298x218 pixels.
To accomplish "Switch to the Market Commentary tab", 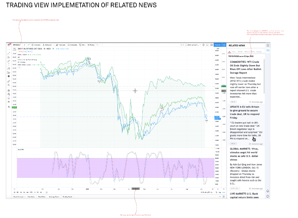I will [x=250, y=51].
